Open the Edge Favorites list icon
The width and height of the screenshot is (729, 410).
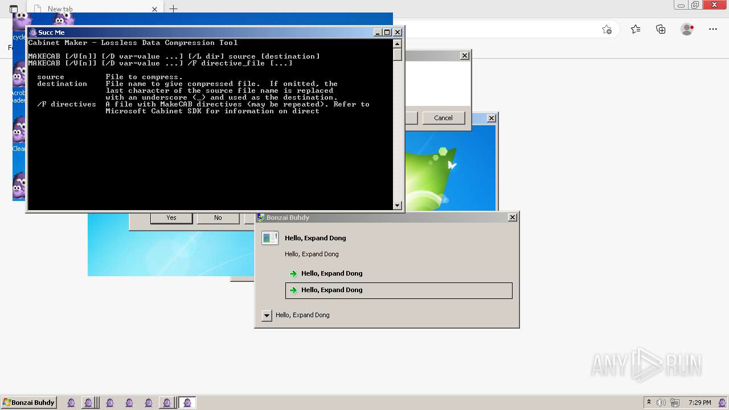[636, 29]
